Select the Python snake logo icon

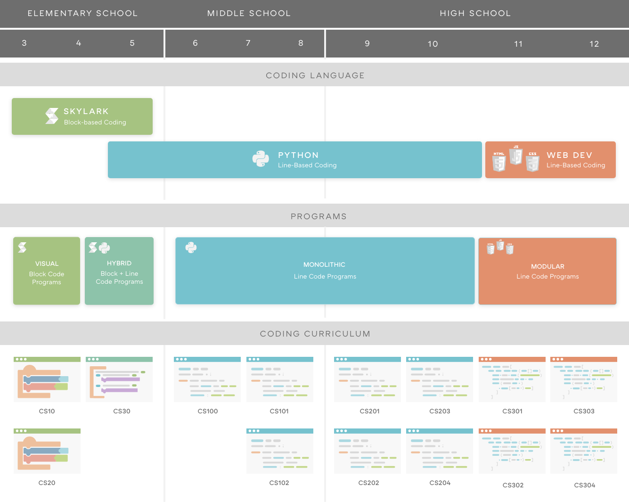pos(261,159)
